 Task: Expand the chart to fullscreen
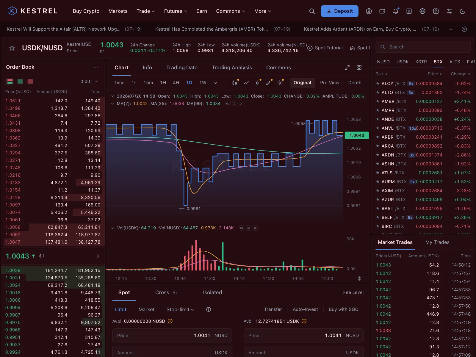(347, 68)
